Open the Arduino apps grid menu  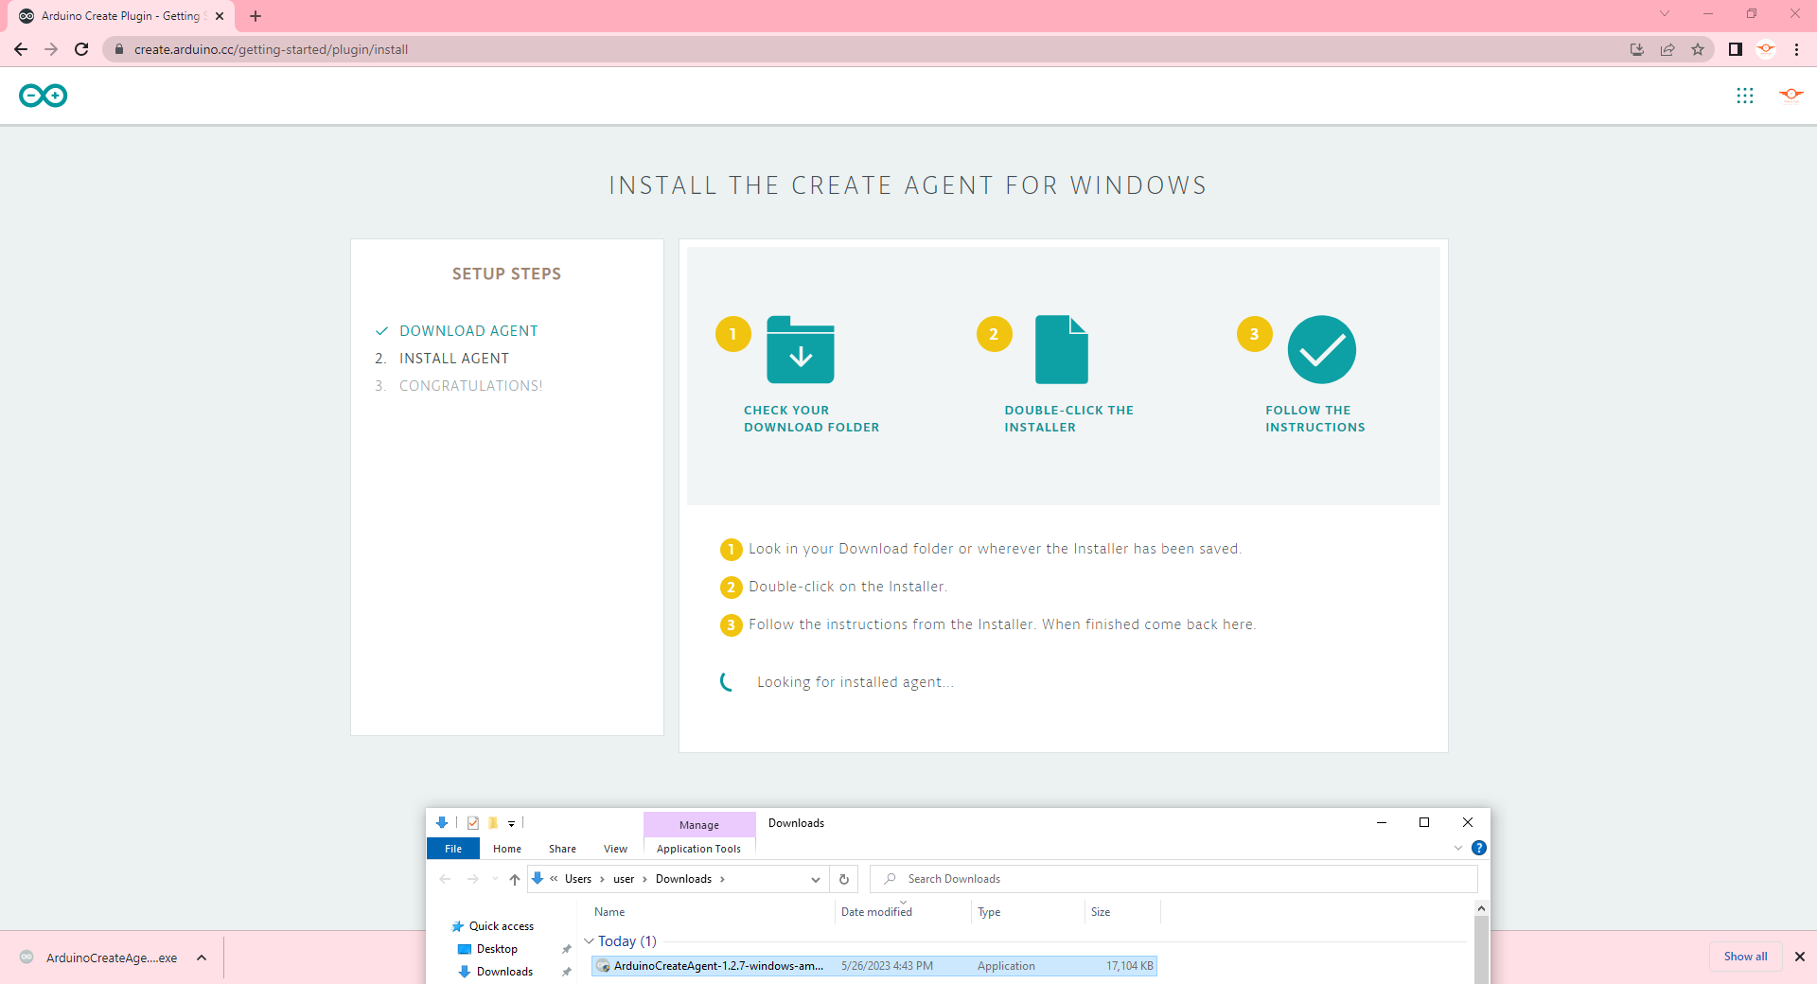coord(1745,96)
